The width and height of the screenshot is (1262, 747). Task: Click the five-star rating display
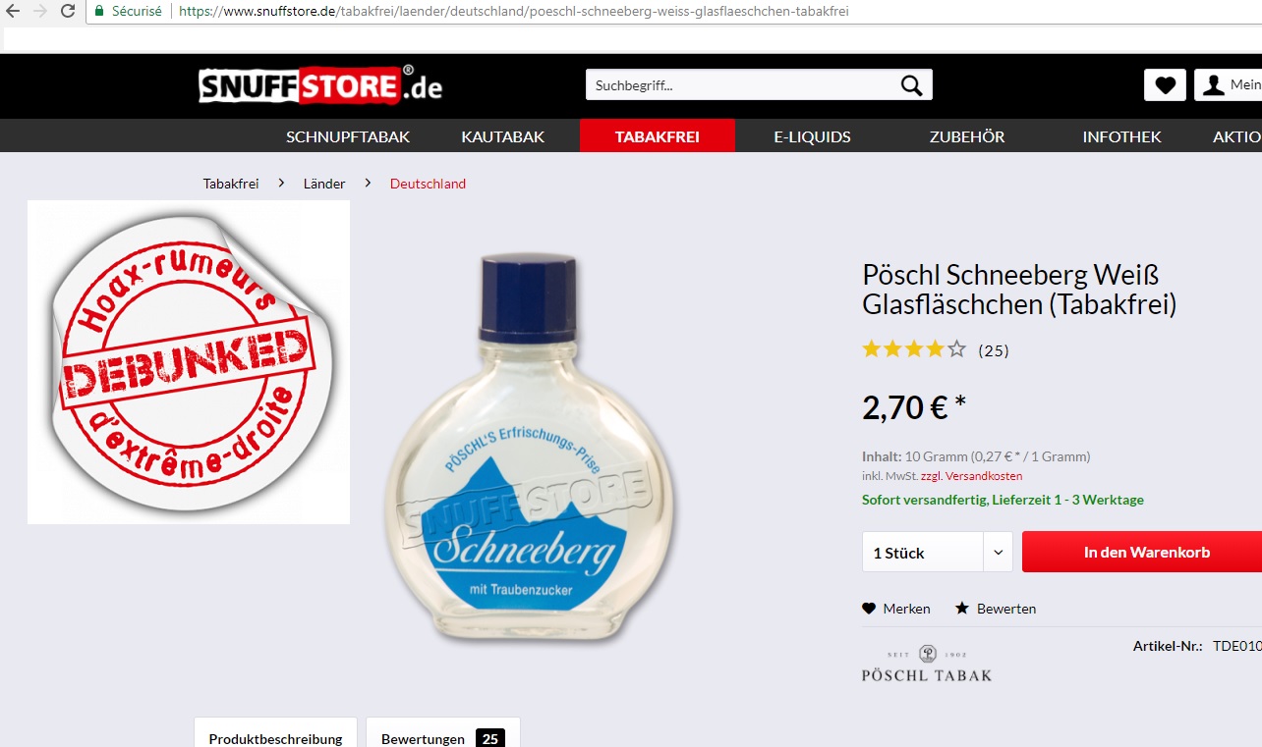tap(914, 348)
